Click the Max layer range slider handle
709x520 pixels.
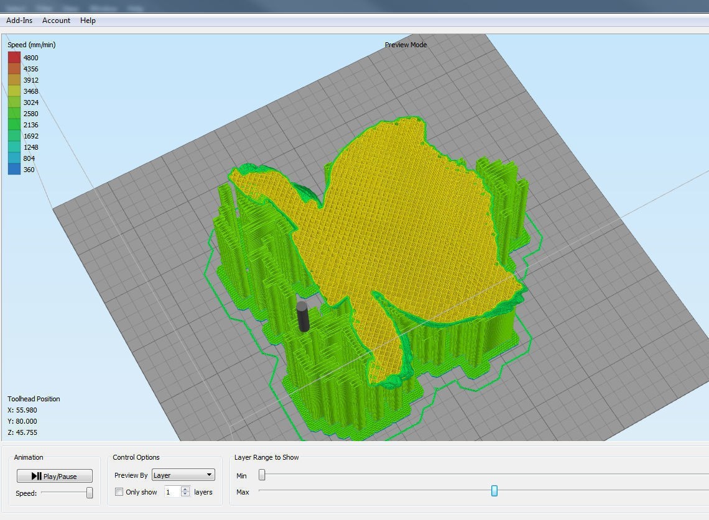point(494,491)
